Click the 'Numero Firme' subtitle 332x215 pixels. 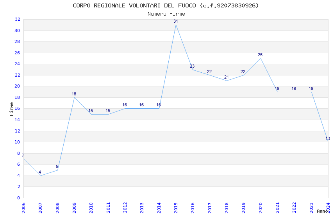click(x=166, y=14)
